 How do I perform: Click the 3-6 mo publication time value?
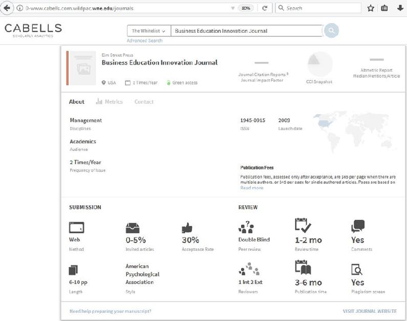[x=308, y=282]
